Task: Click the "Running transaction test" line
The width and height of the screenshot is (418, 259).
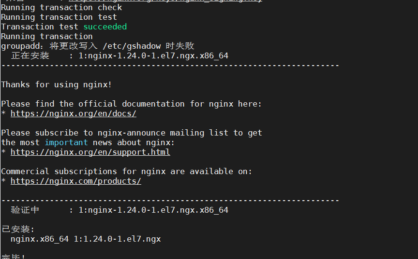Action: (x=59, y=17)
